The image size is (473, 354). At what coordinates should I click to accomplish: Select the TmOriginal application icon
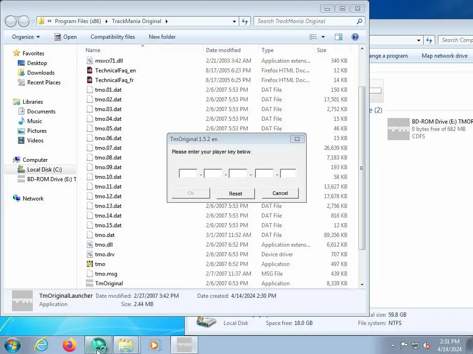coord(90,283)
